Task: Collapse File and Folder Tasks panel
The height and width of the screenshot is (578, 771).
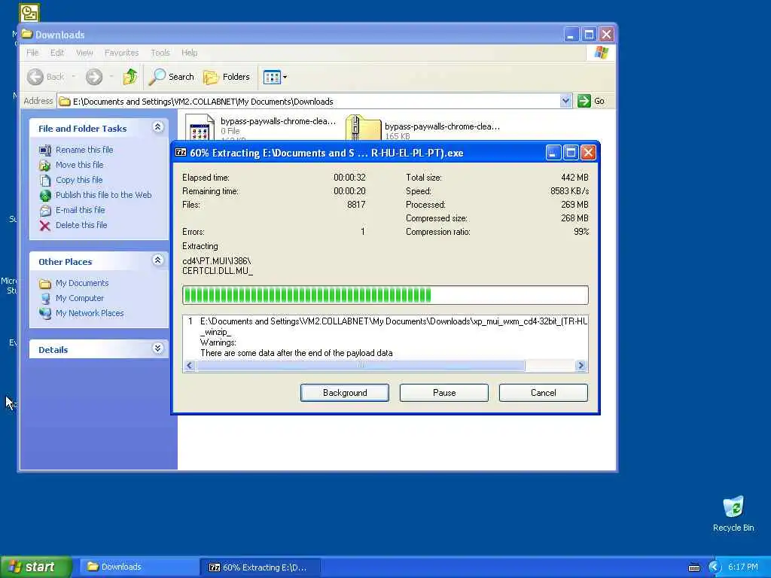Action: coord(157,127)
